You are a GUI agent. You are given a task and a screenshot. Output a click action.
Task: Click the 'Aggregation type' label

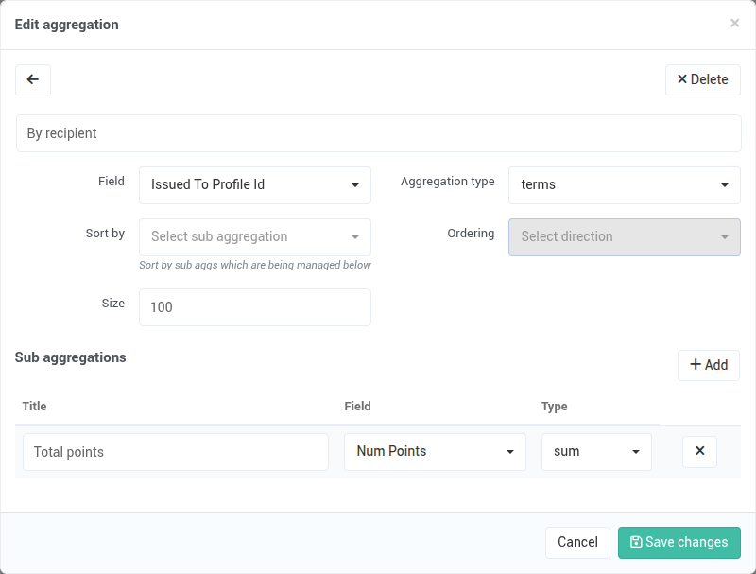point(447,182)
